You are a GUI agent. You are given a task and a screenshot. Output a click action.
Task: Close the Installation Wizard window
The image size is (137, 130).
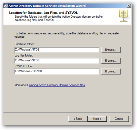click(129, 6)
